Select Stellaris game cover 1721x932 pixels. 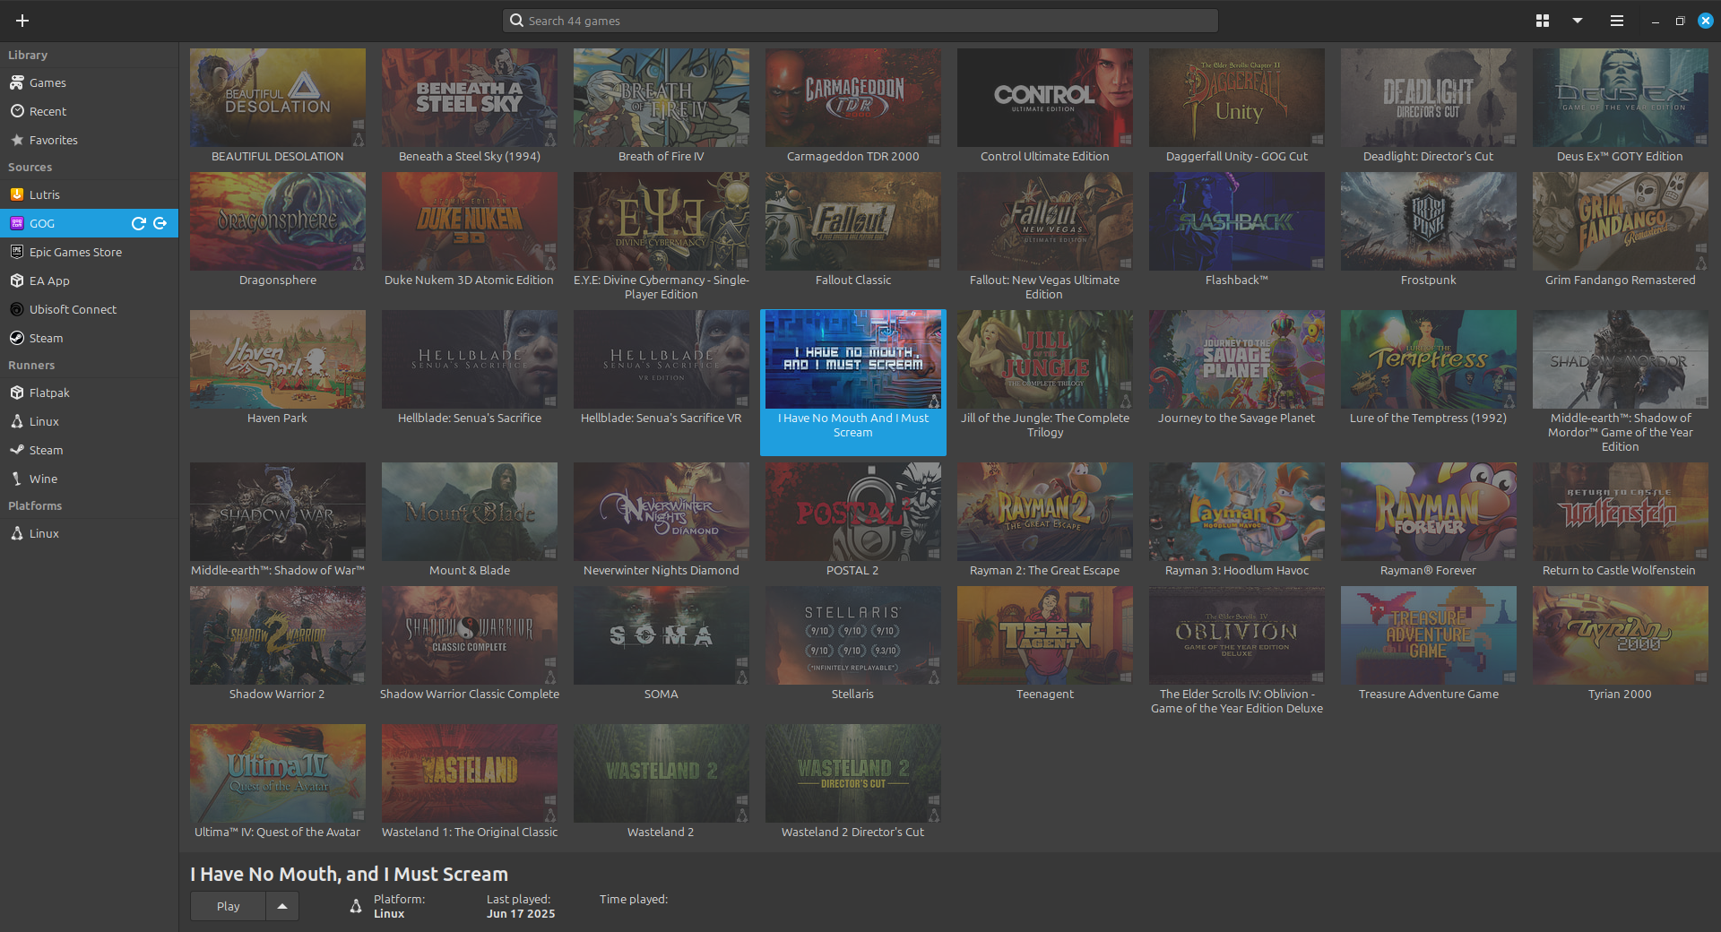tap(853, 635)
